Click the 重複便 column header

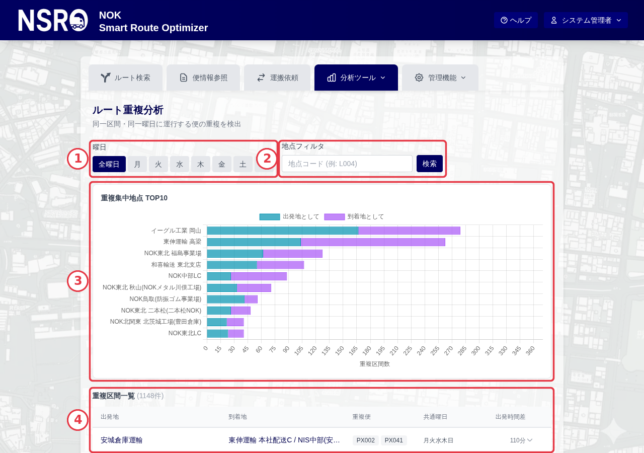361,417
